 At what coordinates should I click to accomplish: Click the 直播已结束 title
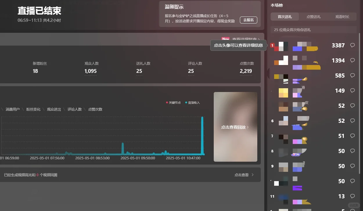click(39, 11)
